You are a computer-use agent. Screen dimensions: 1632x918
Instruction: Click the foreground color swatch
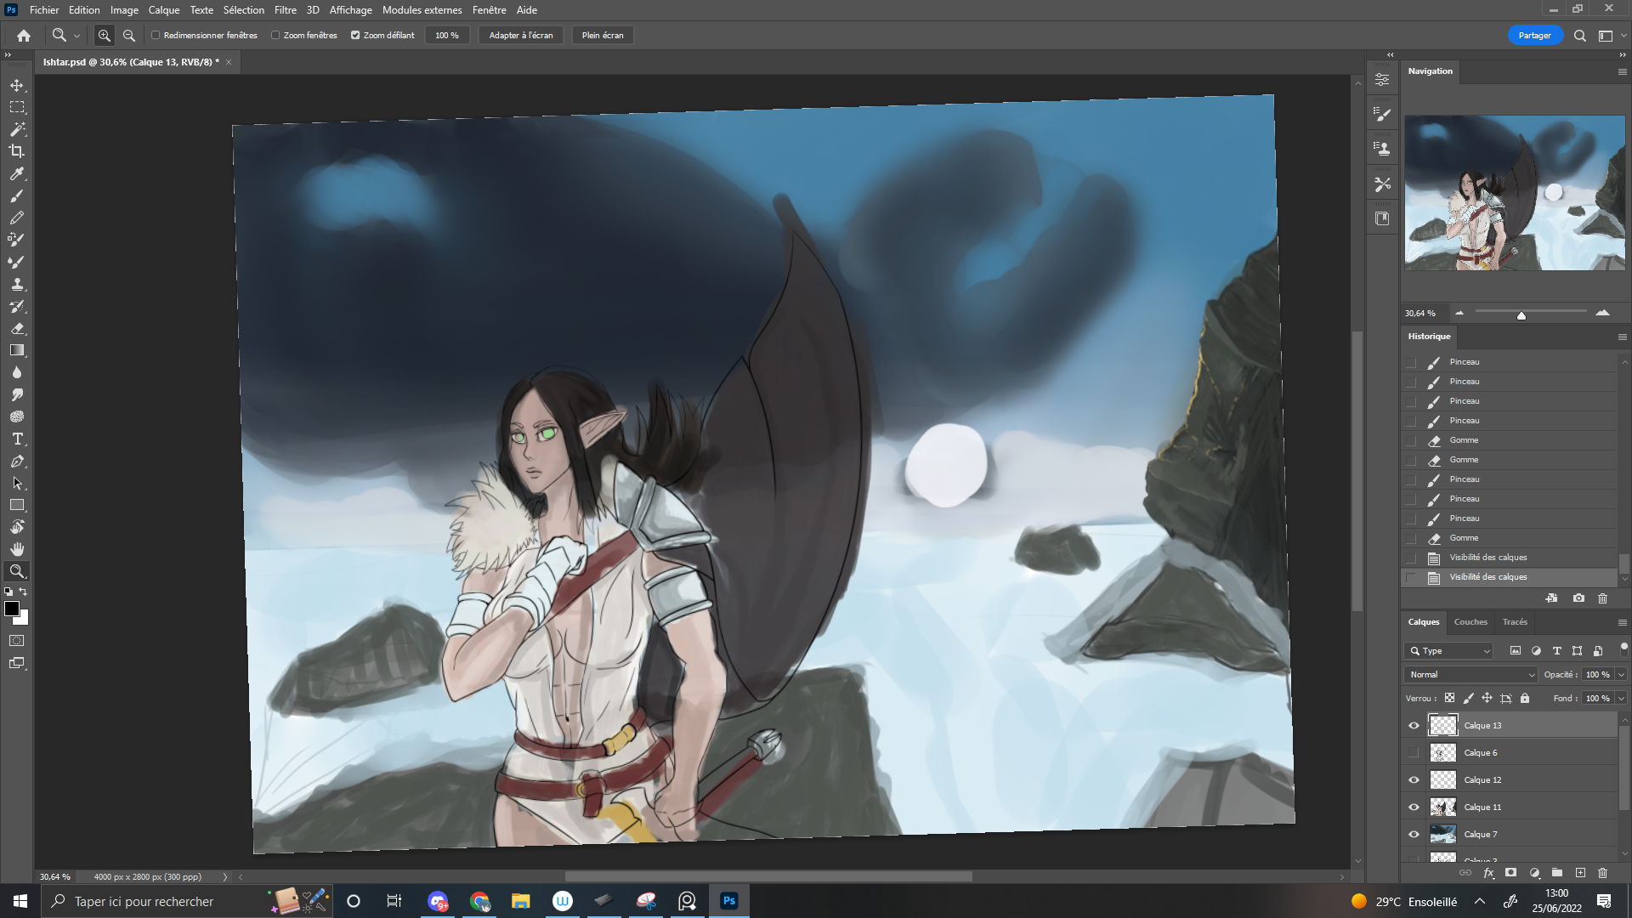[12, 609]
